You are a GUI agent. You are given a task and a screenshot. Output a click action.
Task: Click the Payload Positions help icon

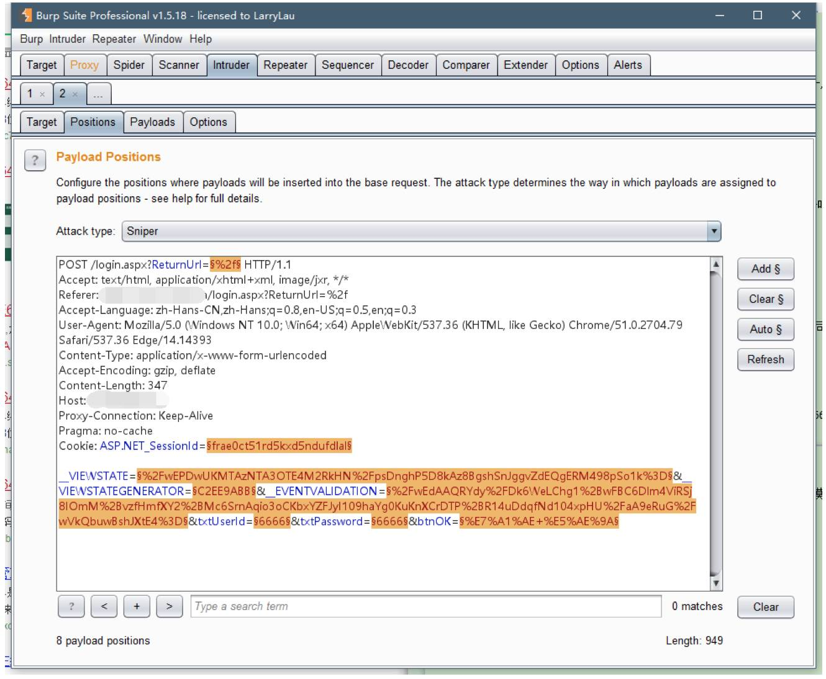[x=35, y=161]
